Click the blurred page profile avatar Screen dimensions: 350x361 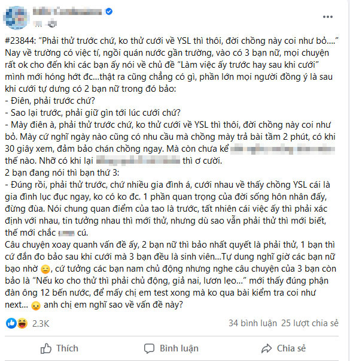[x=16, y=17]
